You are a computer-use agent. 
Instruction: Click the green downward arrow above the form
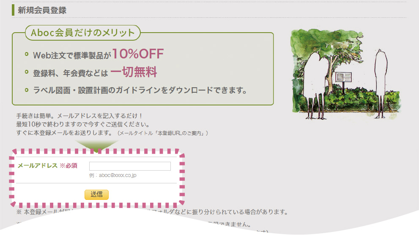tap(97, 144)
